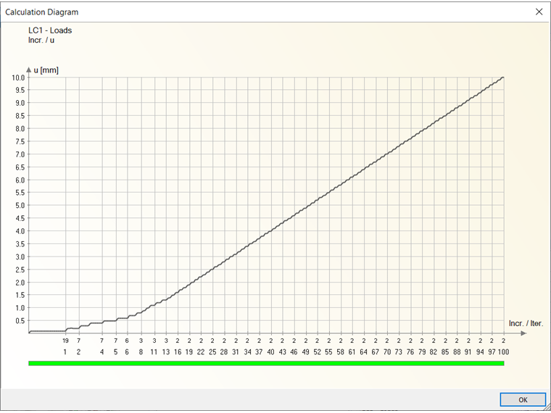The height and width of the screenshot is (413, 551).
Task: Click the green calculation progress bar
Action: point(266,364)
